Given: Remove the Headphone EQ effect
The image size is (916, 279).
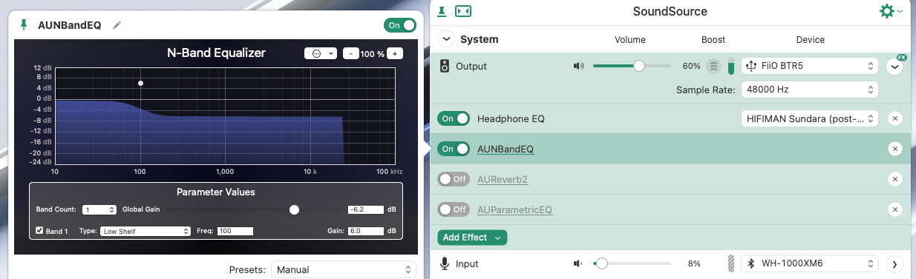Looking at the screenshot, I should tap(895, 118).
